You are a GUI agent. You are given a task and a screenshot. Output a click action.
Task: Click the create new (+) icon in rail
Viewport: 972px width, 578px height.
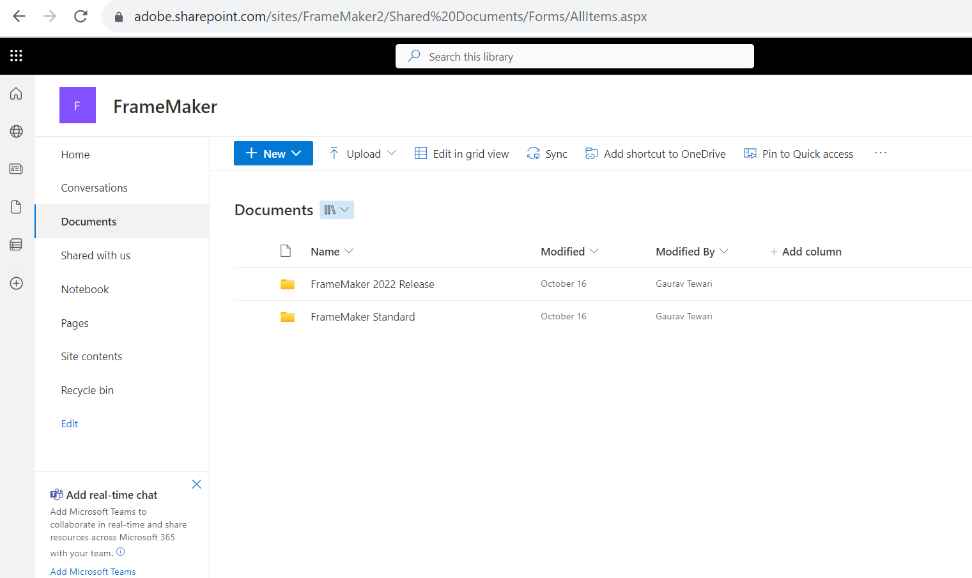[x=16, y=283]
